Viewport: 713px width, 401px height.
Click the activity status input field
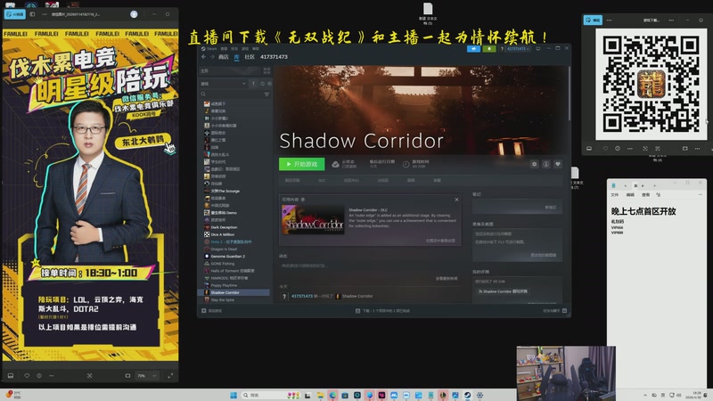369,266
